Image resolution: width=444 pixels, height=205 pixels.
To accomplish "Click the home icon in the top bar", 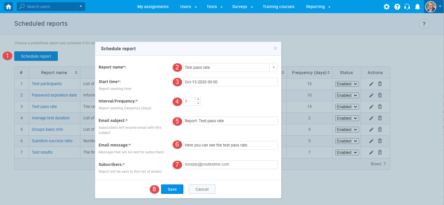I will tap(8, 6).
